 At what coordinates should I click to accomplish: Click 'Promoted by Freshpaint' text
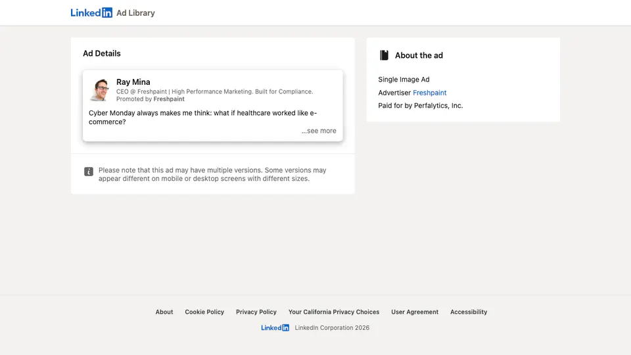pos(151,99)
